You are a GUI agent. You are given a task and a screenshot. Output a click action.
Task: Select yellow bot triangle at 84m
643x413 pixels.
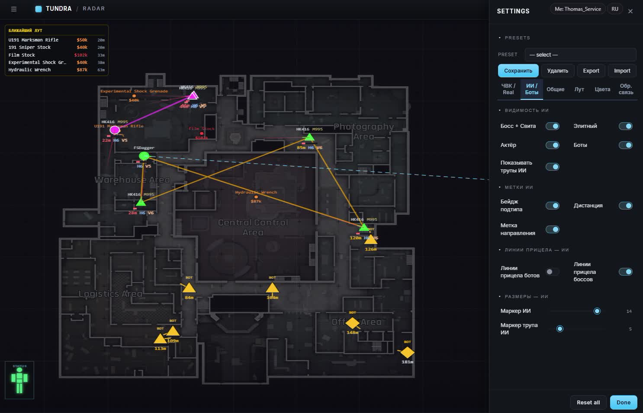[189, 288]
